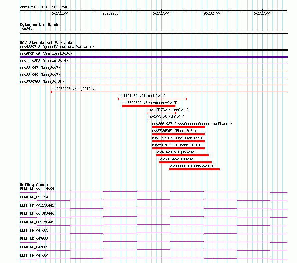Click the nsv4742075 red variant bar
This screenshot has width=297, height=263.
182,155
